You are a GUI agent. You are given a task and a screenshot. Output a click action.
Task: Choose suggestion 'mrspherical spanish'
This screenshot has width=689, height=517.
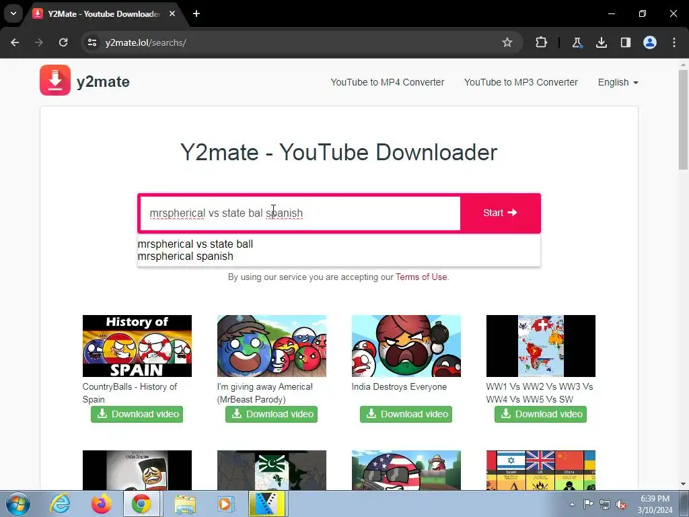pyautogui.click(x=186, y=256)
